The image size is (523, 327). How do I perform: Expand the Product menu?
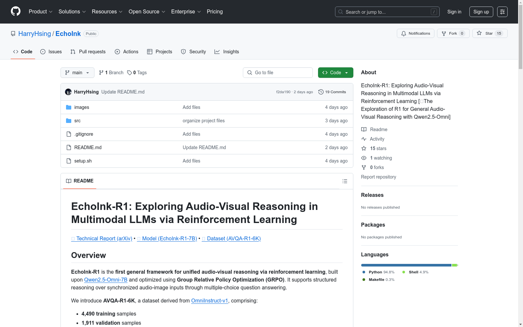(x=41, y=12)
